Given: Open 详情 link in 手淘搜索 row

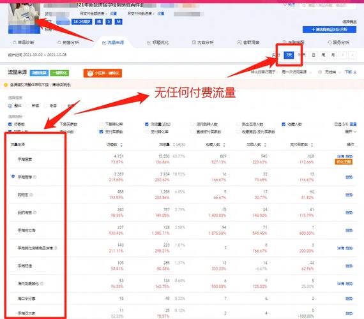Looking at the screenshot, I should coord(340,156).
